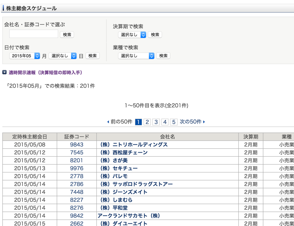294x226 pixels.
Task: Open securities code 8276 link
Action: pos(77,208)
